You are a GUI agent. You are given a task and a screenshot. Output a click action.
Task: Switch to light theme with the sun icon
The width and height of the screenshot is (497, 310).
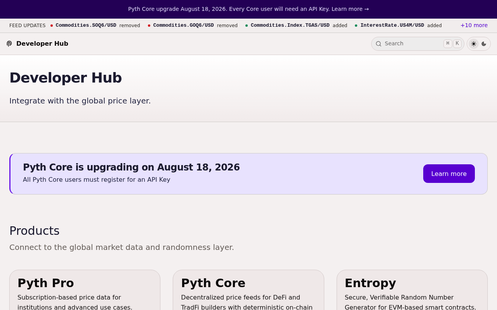coord(474,44)
